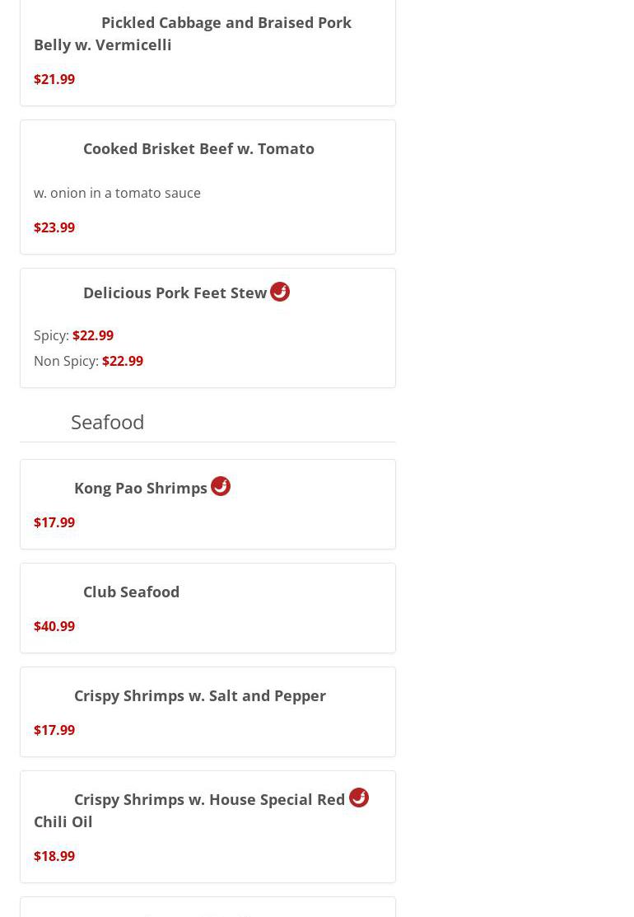Open Crispy Shrimps w. House Special Red Chili Oil
Image resolution: width=634 pixels, height=917 pixels.
tap(209, 799)
